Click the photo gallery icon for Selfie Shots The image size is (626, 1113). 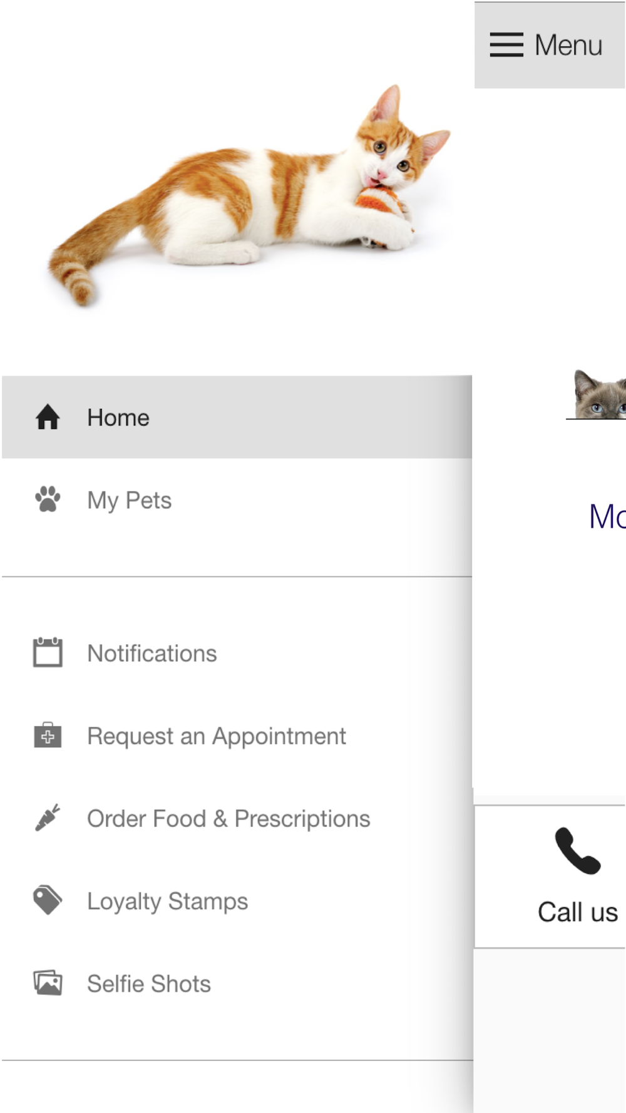(x=48, y=983)
